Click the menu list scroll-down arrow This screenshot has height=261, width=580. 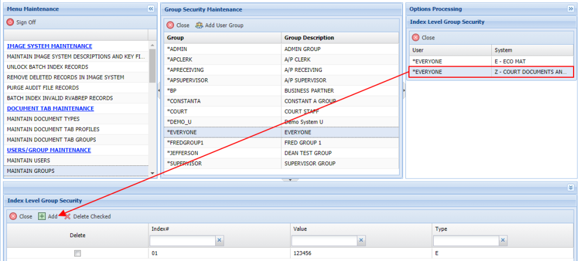click(153, 173)
